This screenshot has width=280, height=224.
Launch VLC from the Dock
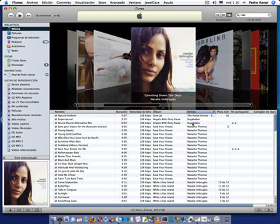pos(158,219)
